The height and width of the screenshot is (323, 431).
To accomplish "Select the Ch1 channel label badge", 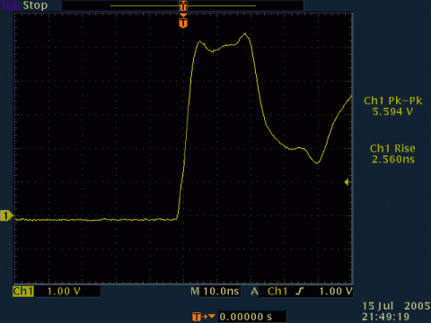I will (23, 291).
